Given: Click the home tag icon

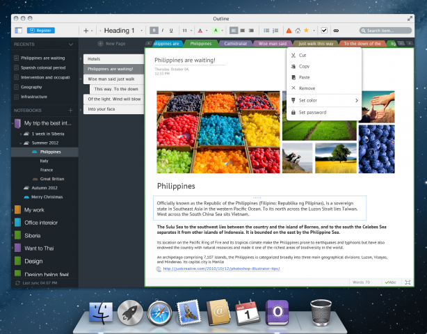Looking at the screenshot, I should [x=298, y=31].
